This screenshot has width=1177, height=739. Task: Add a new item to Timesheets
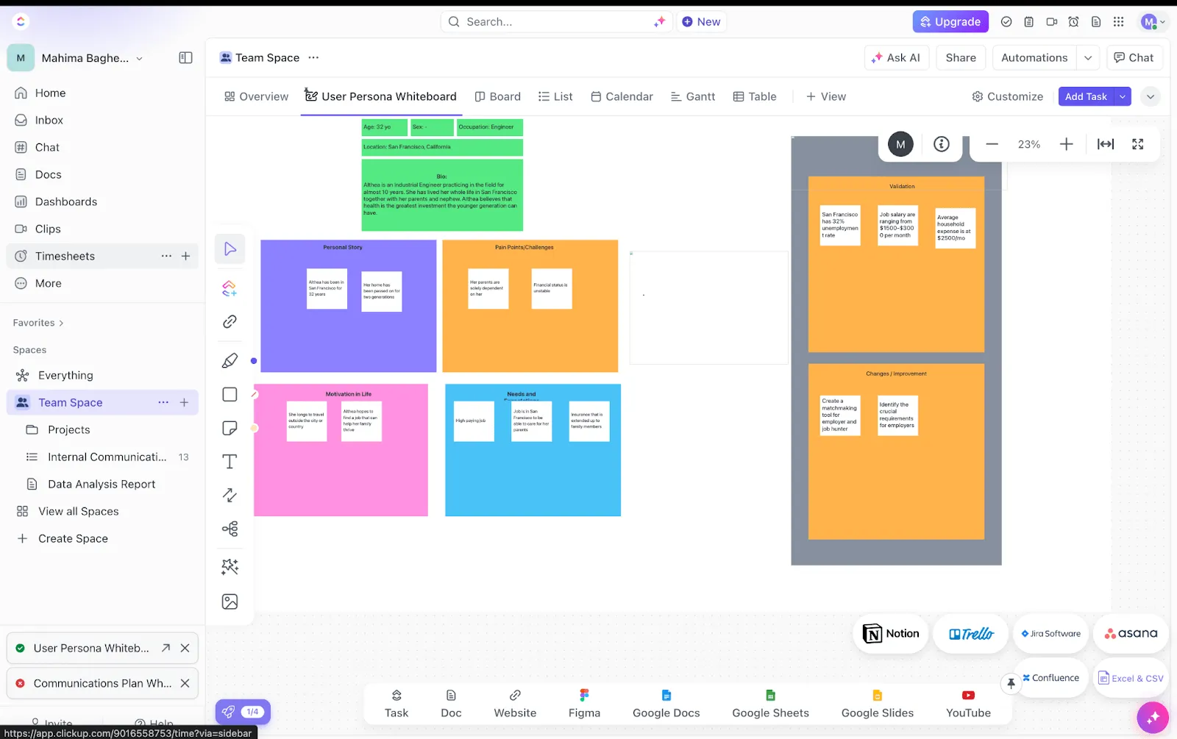point(186,256)
